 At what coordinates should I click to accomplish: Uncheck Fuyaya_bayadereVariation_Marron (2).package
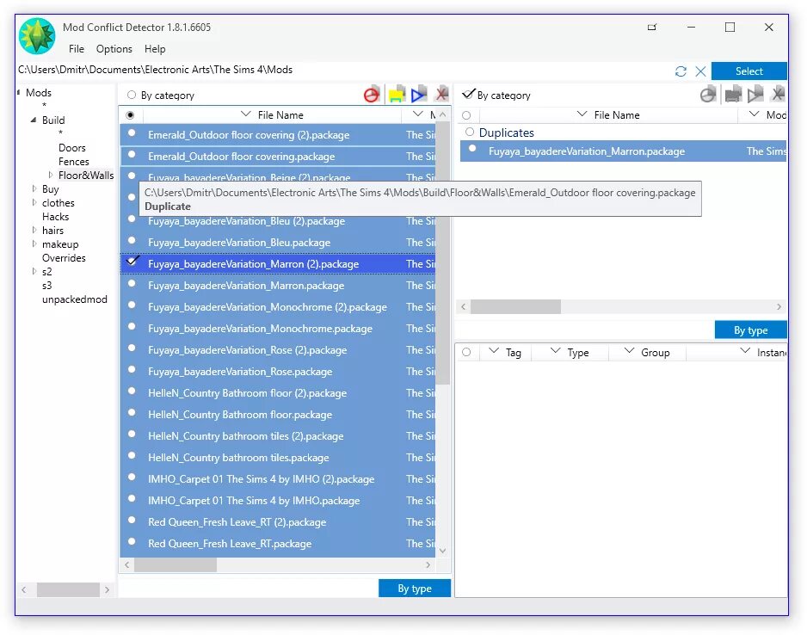(x=132, y=261)
